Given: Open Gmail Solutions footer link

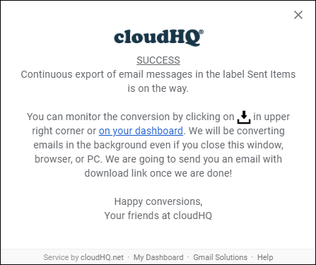Looking at the screenshot, I should [x=221, y=257].
